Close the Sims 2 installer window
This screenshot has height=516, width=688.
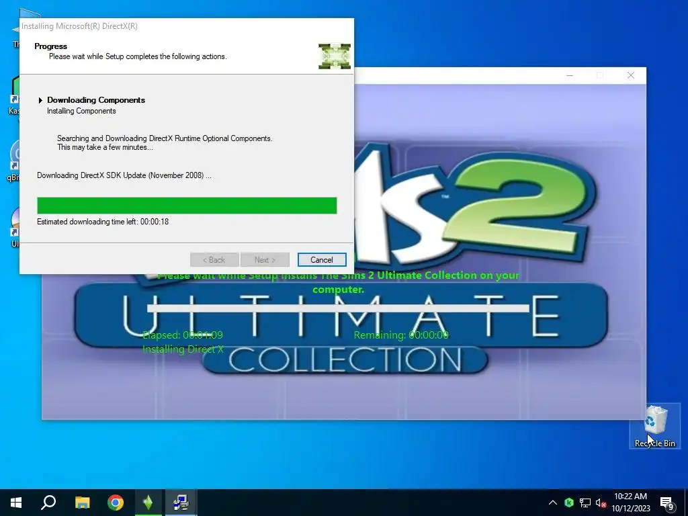(630, 75)
